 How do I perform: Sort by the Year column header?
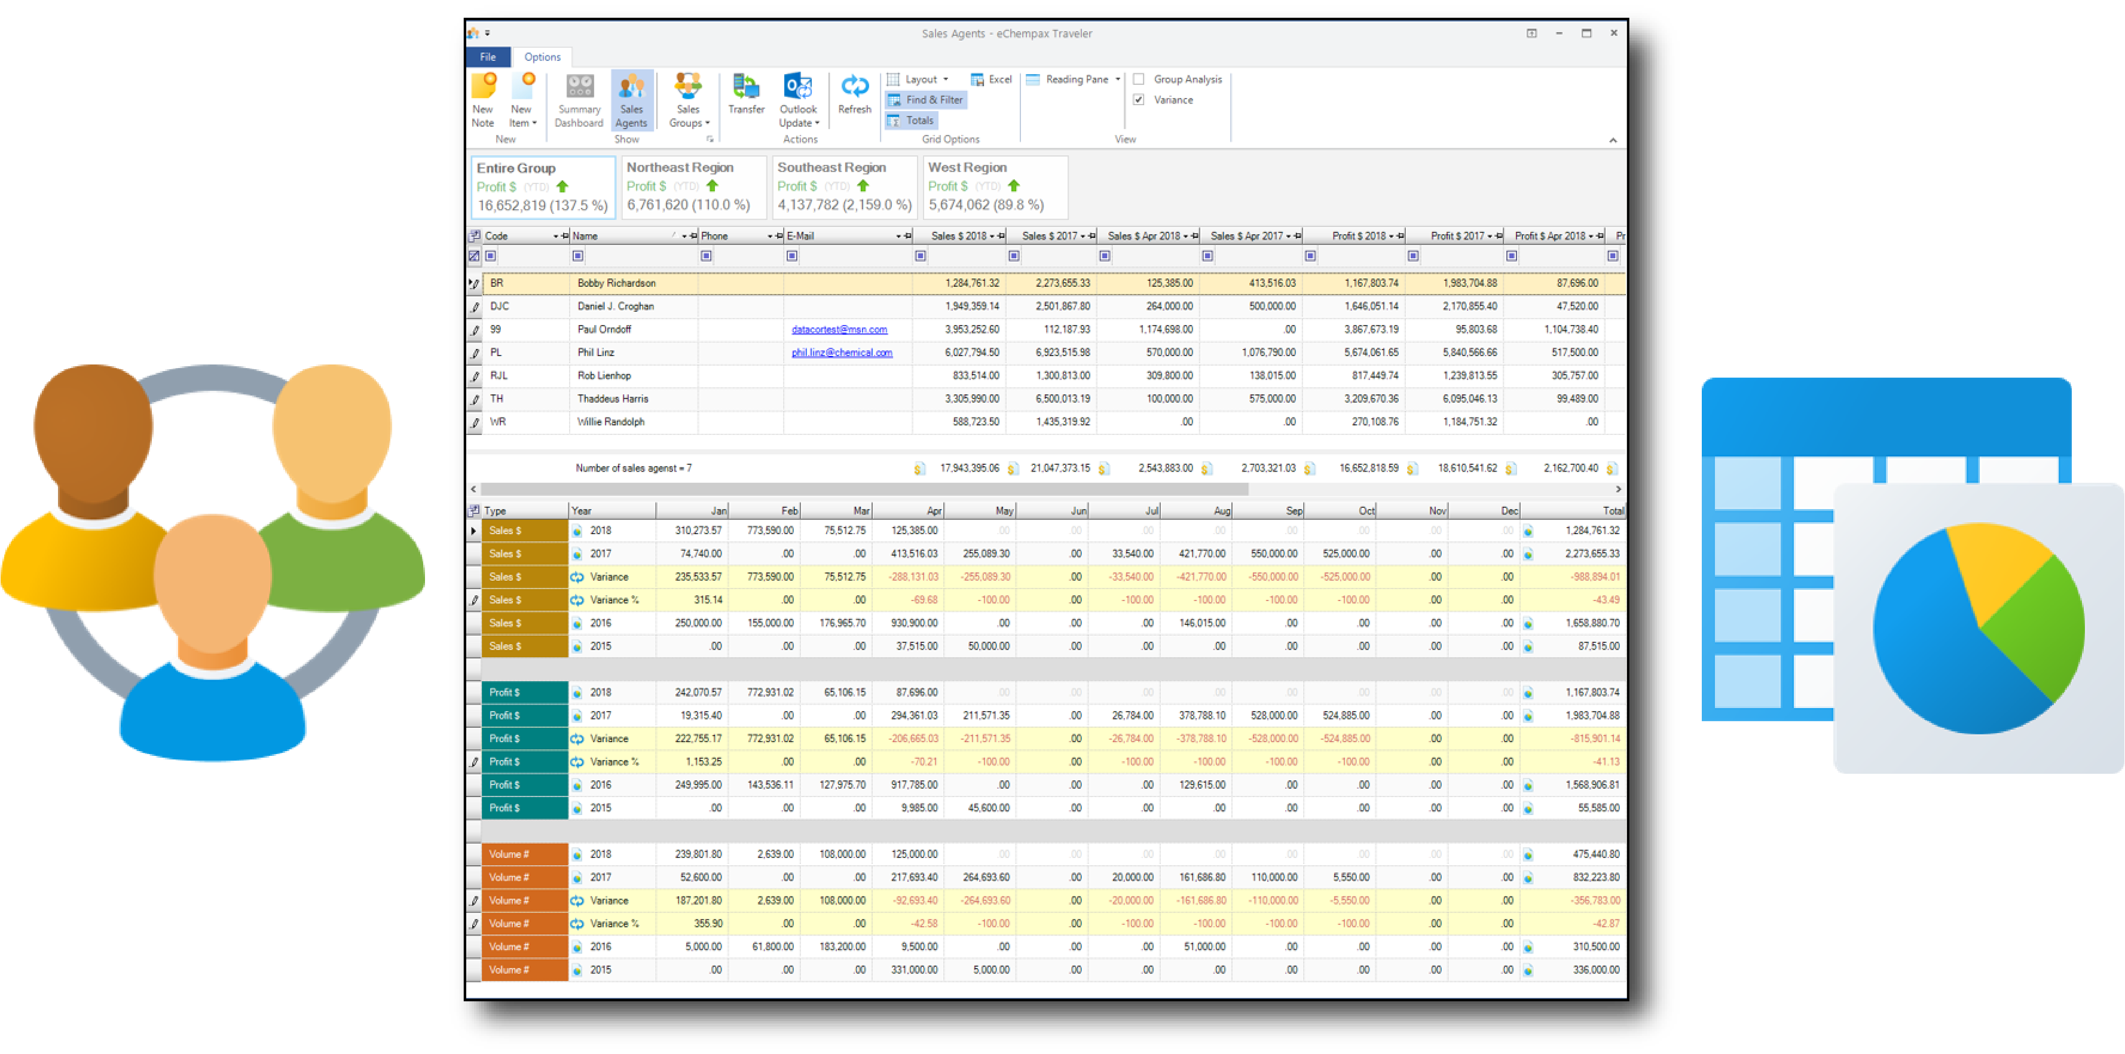pyautogui.click(x=611, y=511)
